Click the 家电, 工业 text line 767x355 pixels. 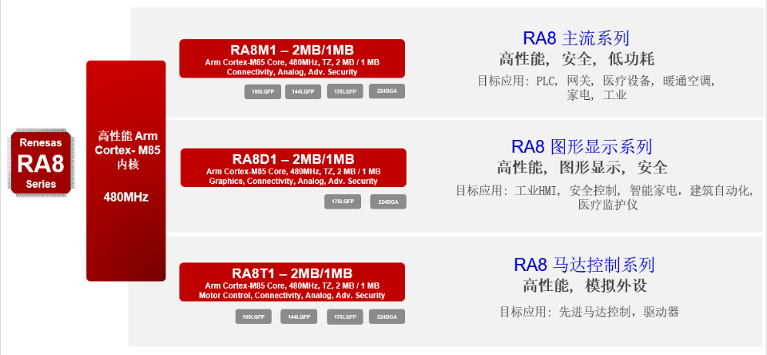tap(597, 95)
